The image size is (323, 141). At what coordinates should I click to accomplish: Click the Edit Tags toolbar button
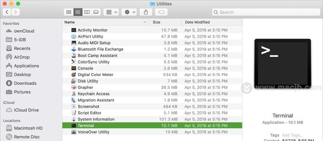pos(161,12)
